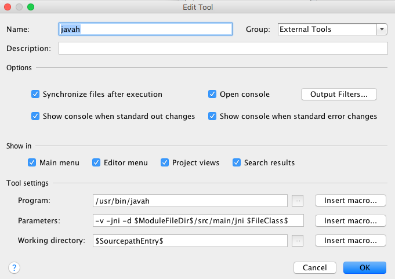Insert macro for Working directory field
This screenshot has height=279, width=395.
(x=350, y=240)
